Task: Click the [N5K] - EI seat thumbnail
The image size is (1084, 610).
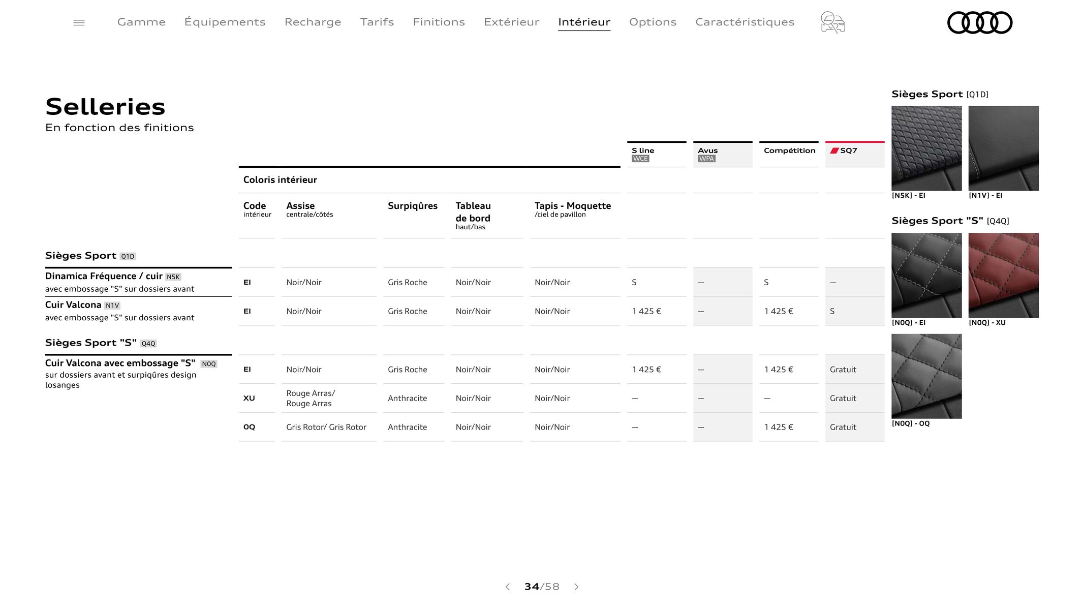Action: click(926, 148)
